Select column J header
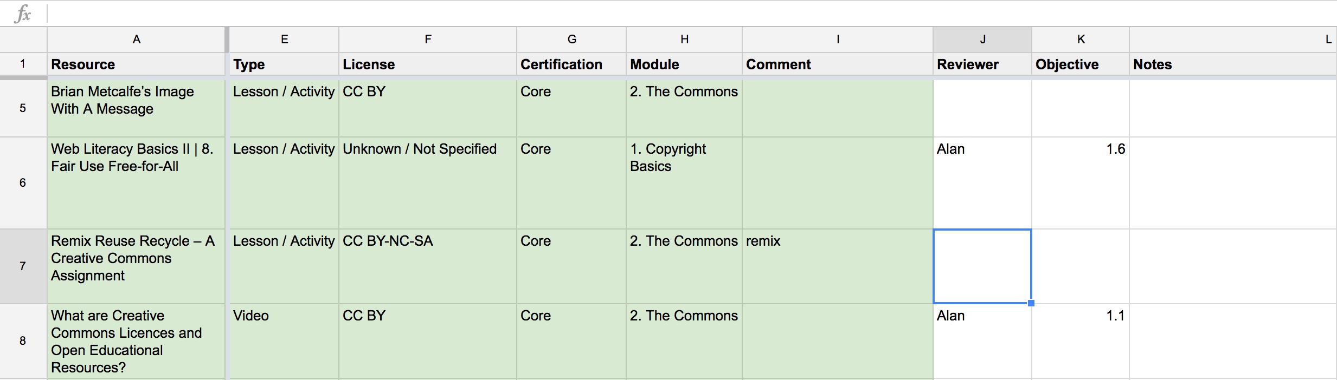Viewport: 1337px width, 380px height. [982, 40]
